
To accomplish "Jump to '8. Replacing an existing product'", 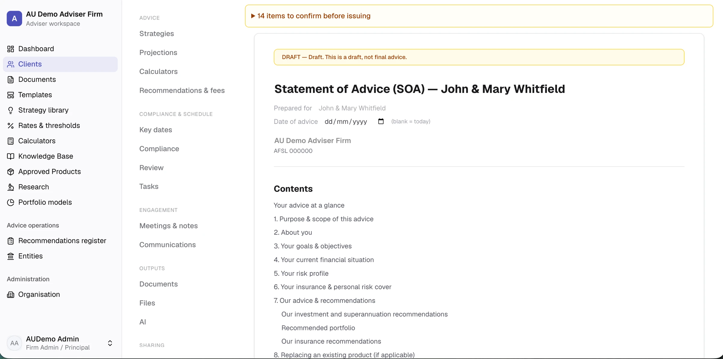I will tap(344, 355).
